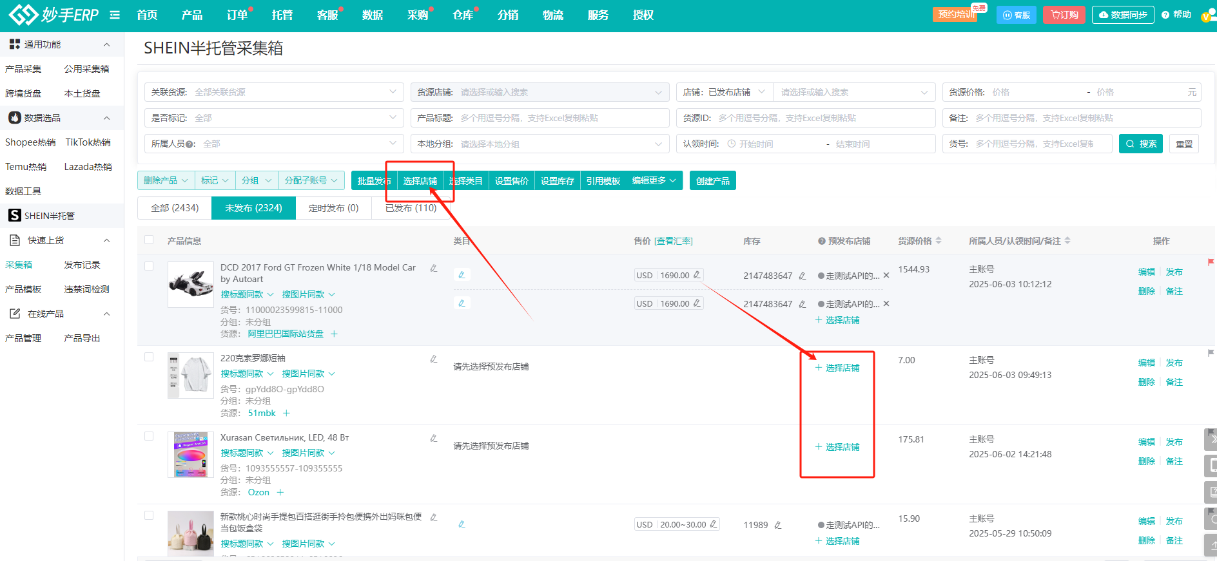Viewport: 1217px width, 561px height.
Task: Edit title of the Ford GT product
Action: pyautogui.click(x=434, y=268)
